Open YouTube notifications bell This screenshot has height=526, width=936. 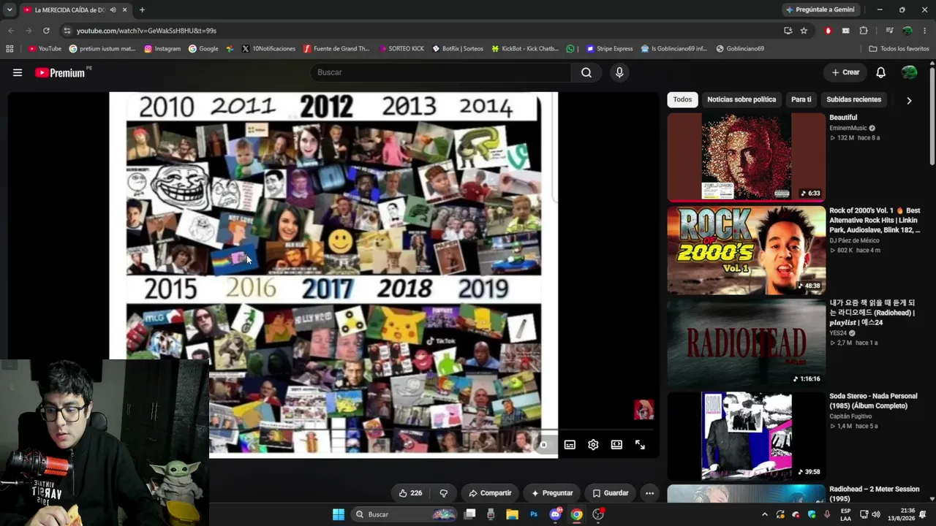click(881, 72)
